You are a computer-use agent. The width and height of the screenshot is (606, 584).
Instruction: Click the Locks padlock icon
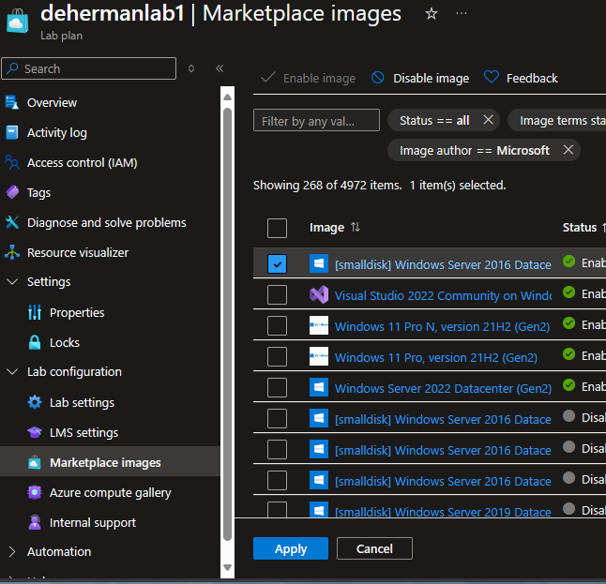[x=35, y=342]
